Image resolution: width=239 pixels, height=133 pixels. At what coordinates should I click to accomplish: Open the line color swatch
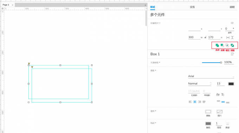[208, 124]
